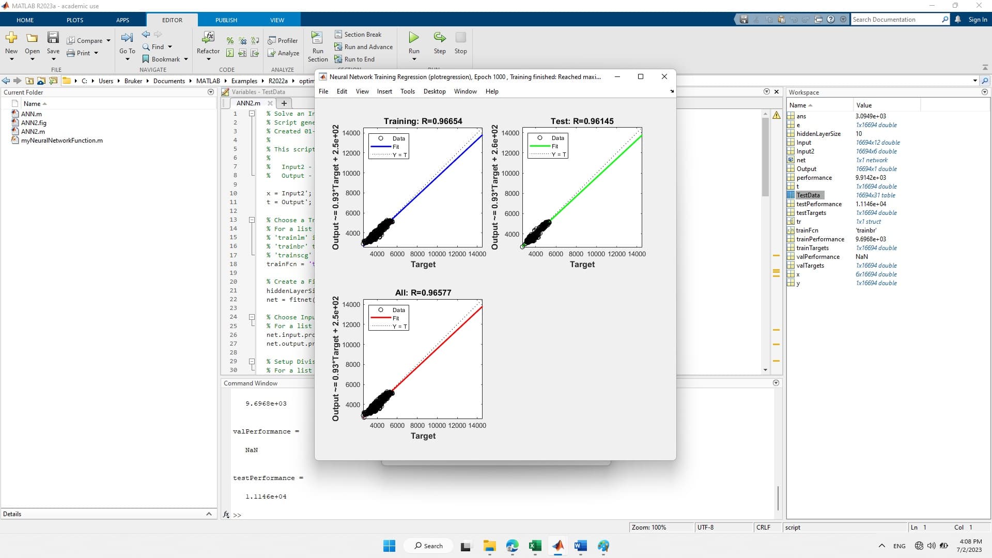Click the Help question mark icon

coord(831,19)
